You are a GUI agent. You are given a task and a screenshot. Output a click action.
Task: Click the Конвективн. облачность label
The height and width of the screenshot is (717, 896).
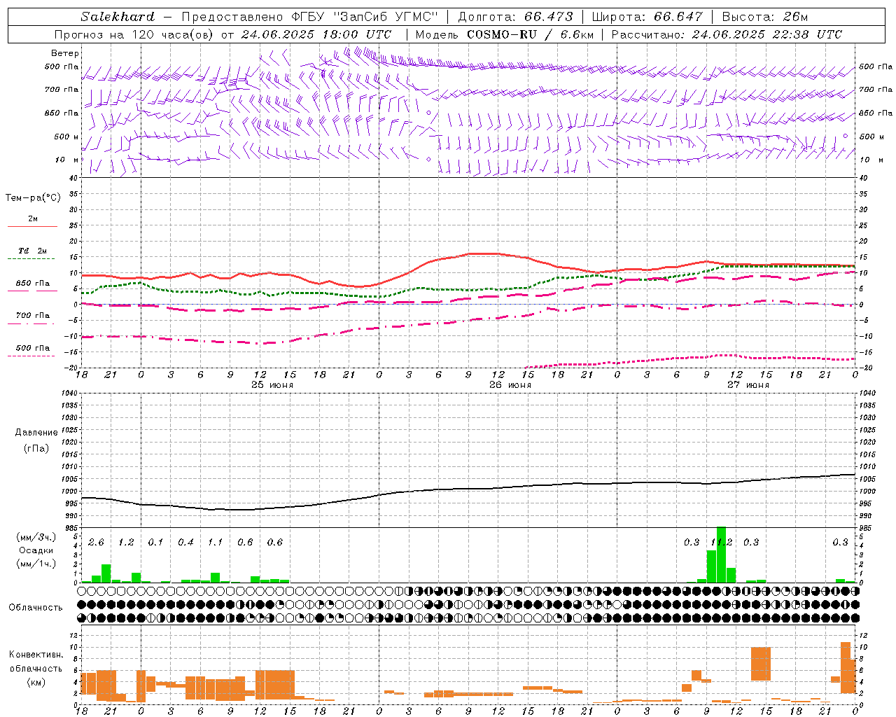click(x=36, y=662)
